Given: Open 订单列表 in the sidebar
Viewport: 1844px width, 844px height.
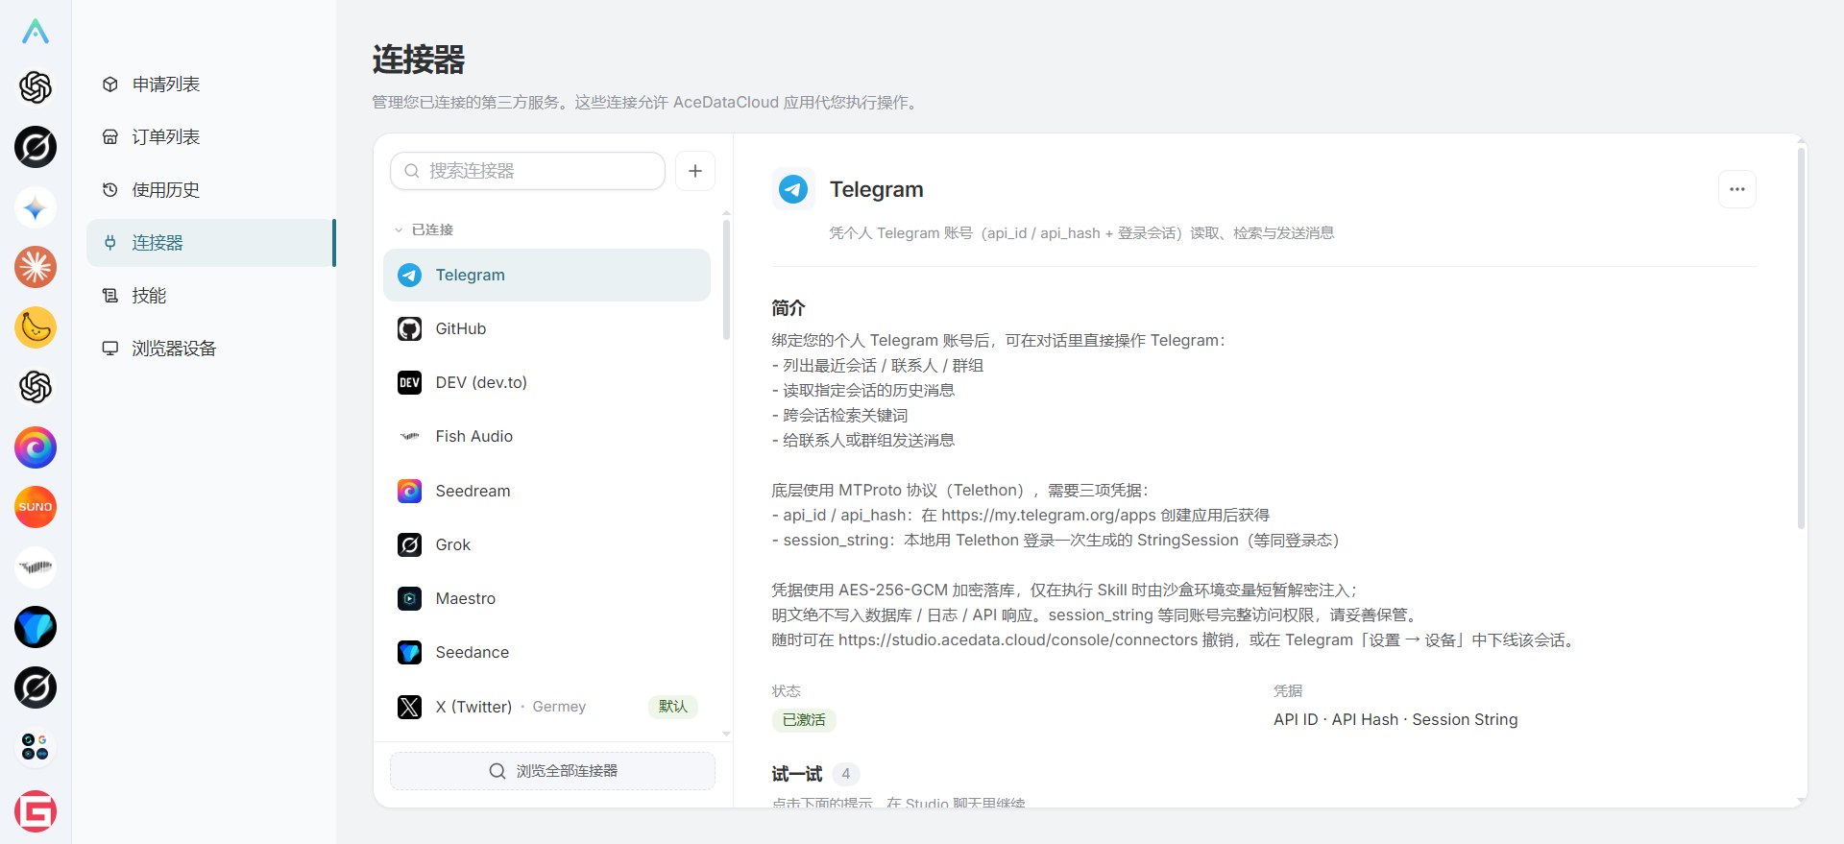Looking at the screenshot, I should click(210, 137).
